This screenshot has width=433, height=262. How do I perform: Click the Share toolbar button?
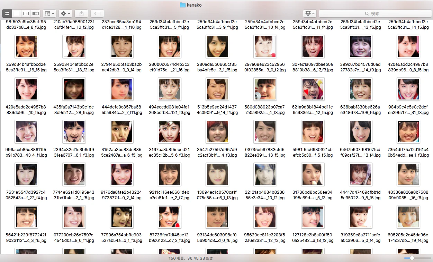[x=82, y=14]
